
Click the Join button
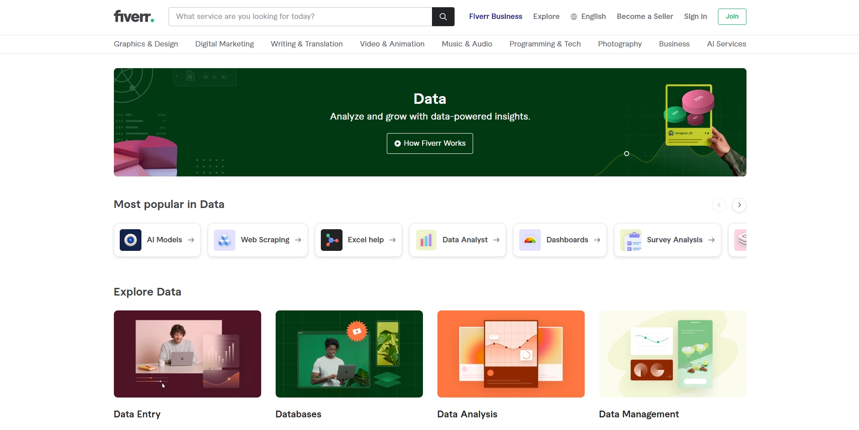coord(732,17)
